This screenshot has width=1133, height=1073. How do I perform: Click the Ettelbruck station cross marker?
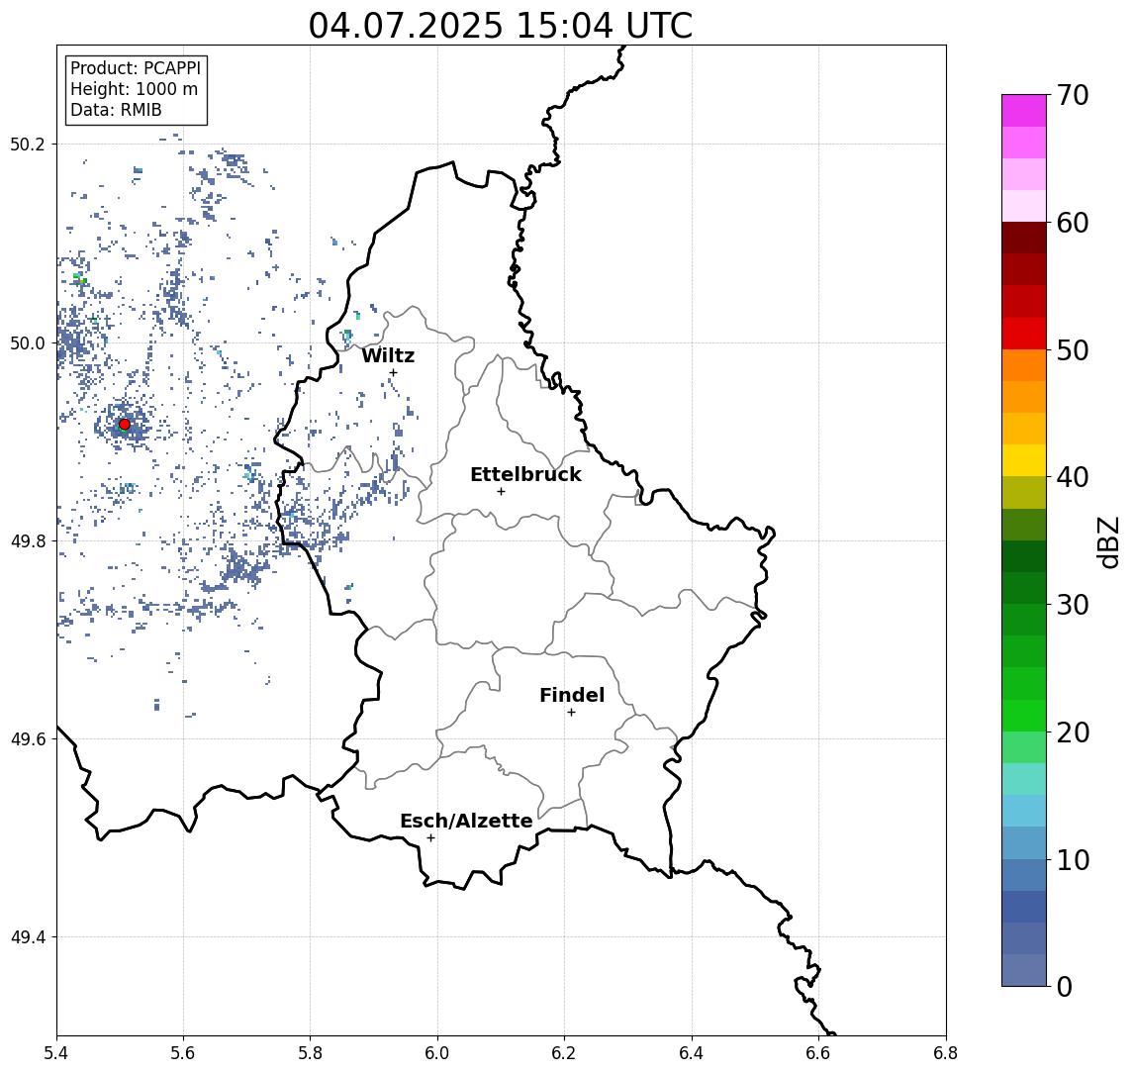(501, 492)
